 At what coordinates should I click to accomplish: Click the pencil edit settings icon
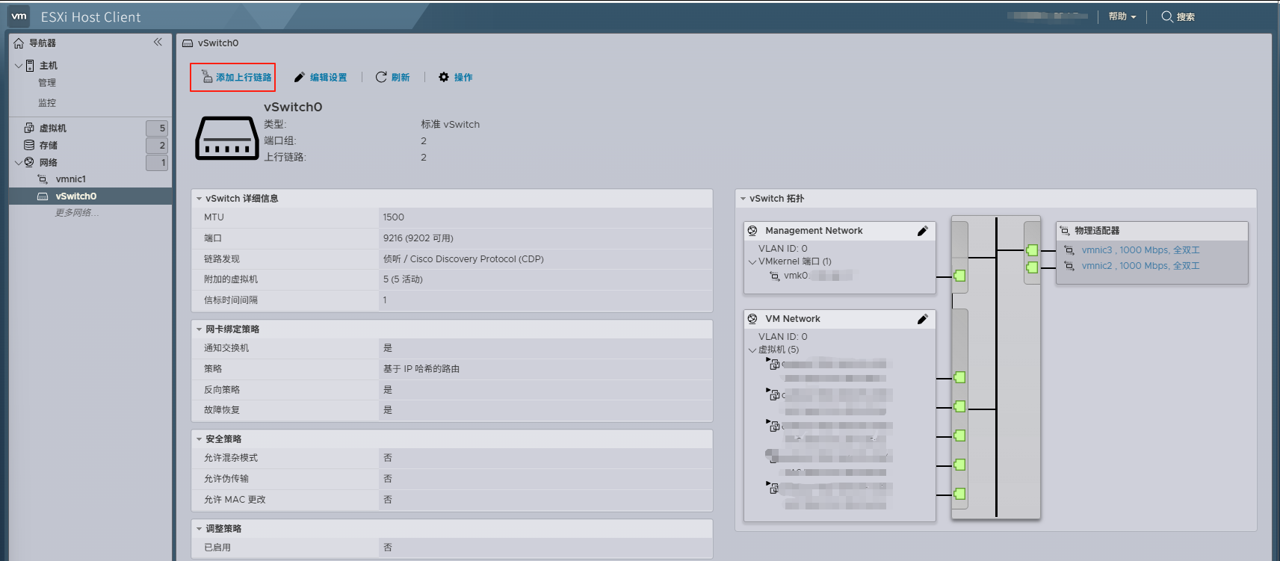(x=300, y=77)
